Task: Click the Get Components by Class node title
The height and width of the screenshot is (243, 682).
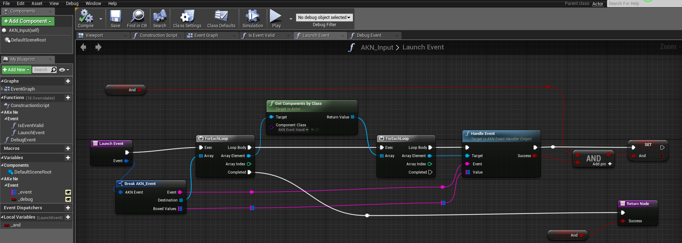Action: click(298, 103)
